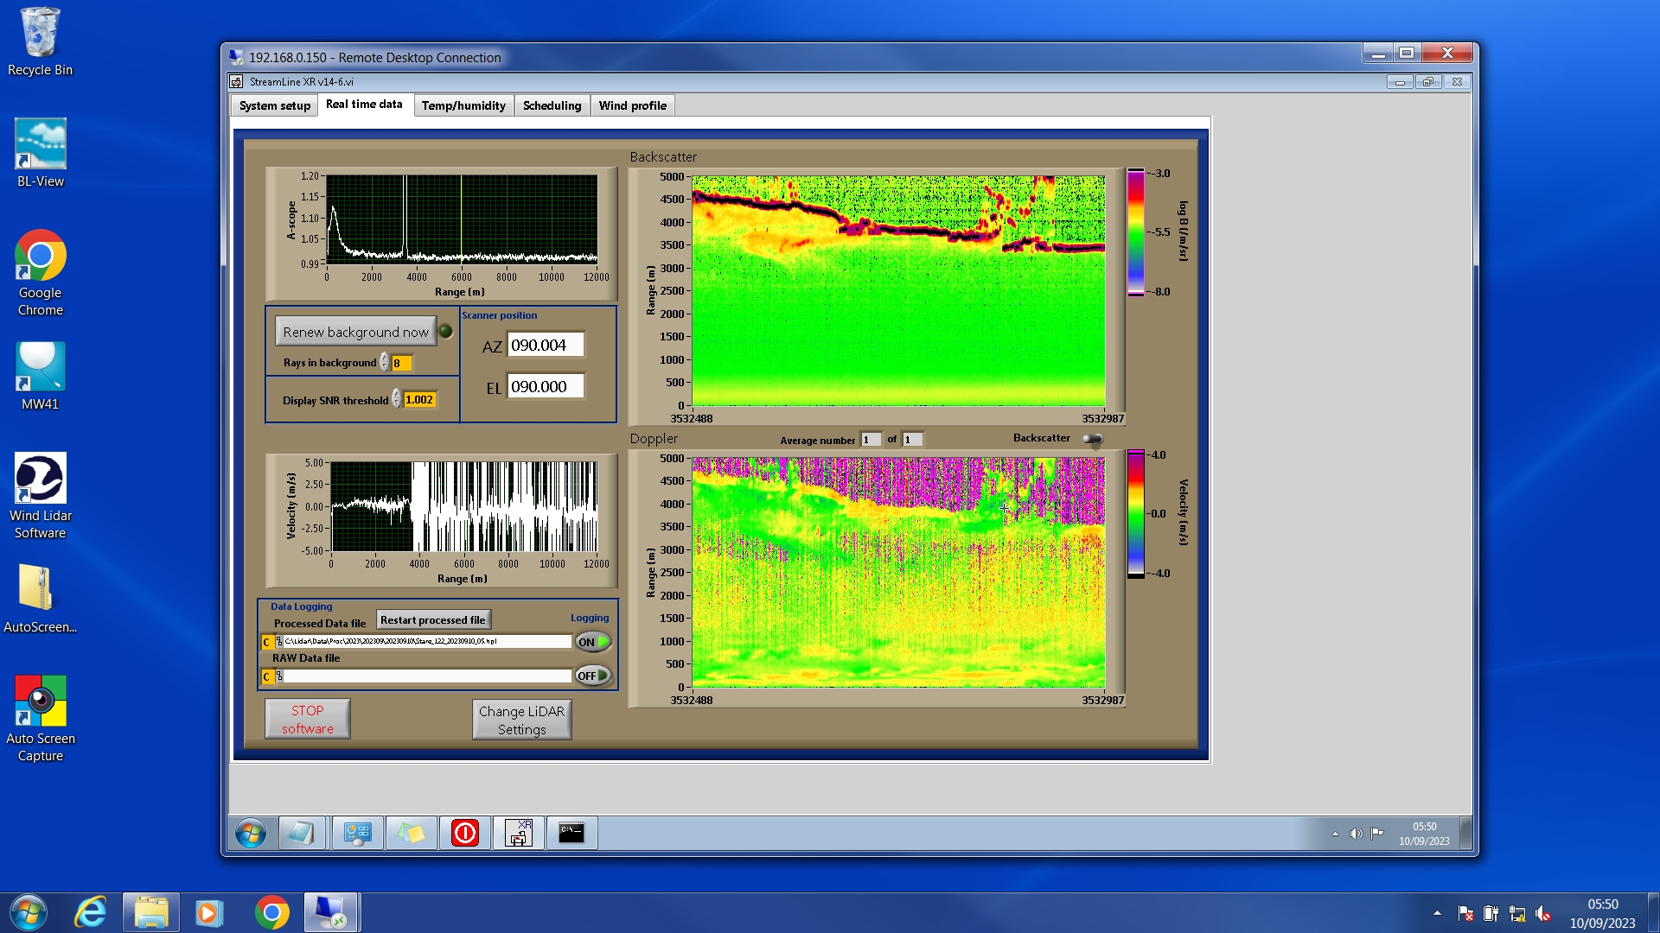Flip the Doppler Backscatter toggle switch

coord(1093,440)
